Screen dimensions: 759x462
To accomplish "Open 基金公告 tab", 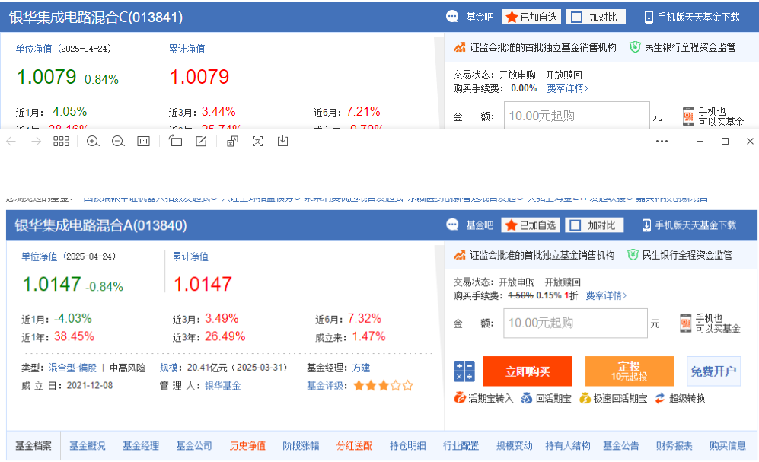I will point(620,445).
